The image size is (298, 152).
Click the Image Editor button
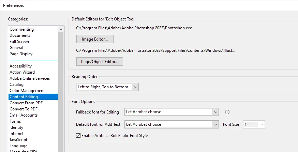[x=95, y=39]
